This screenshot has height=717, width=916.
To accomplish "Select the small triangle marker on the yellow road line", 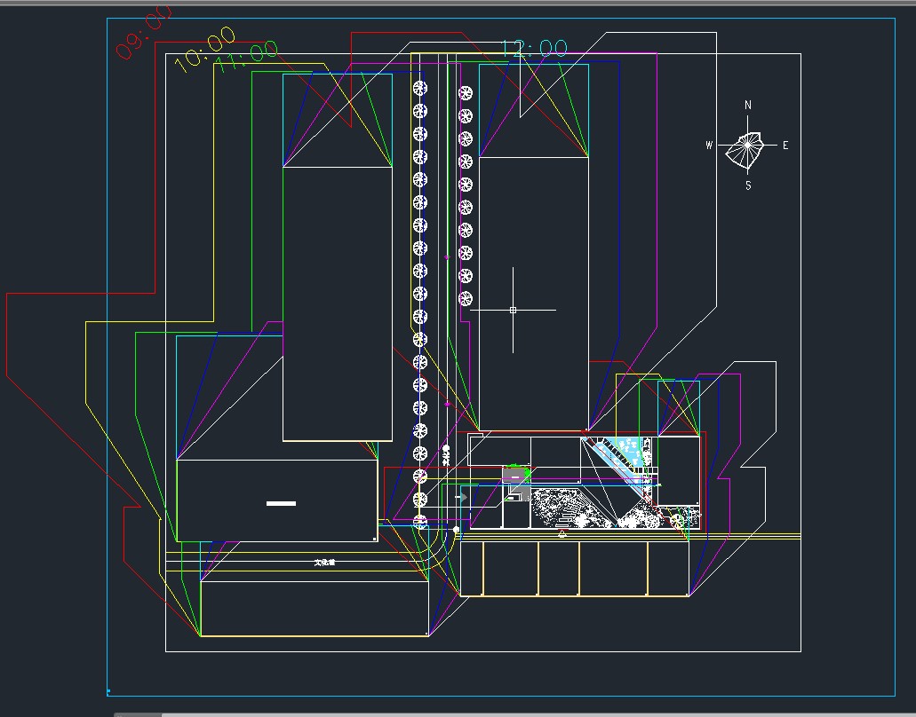I will point(562,532).
